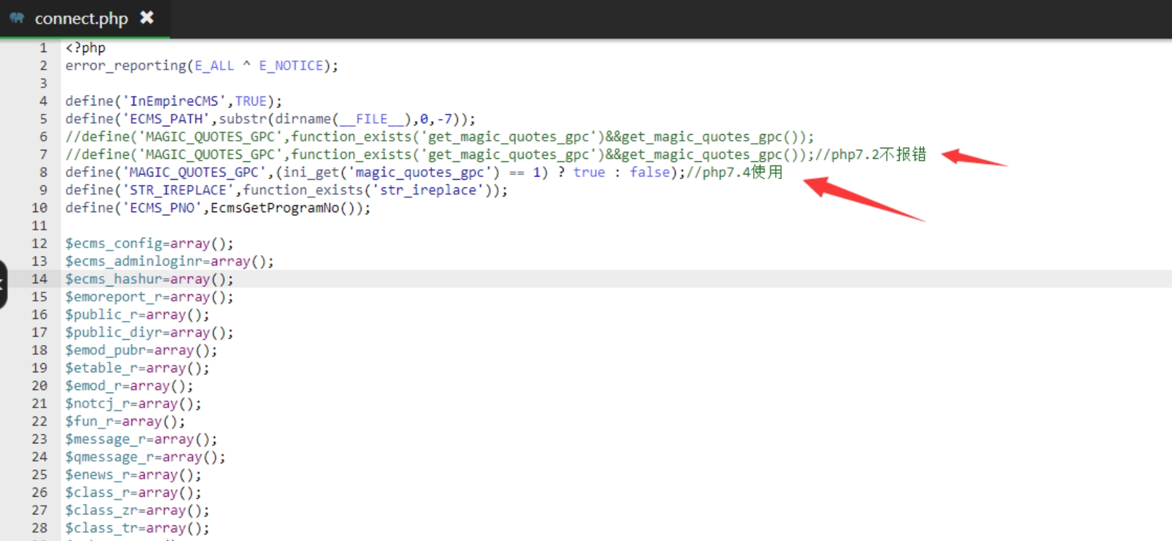Click the $emod_r=array(); line

click(x=130, y=385)
